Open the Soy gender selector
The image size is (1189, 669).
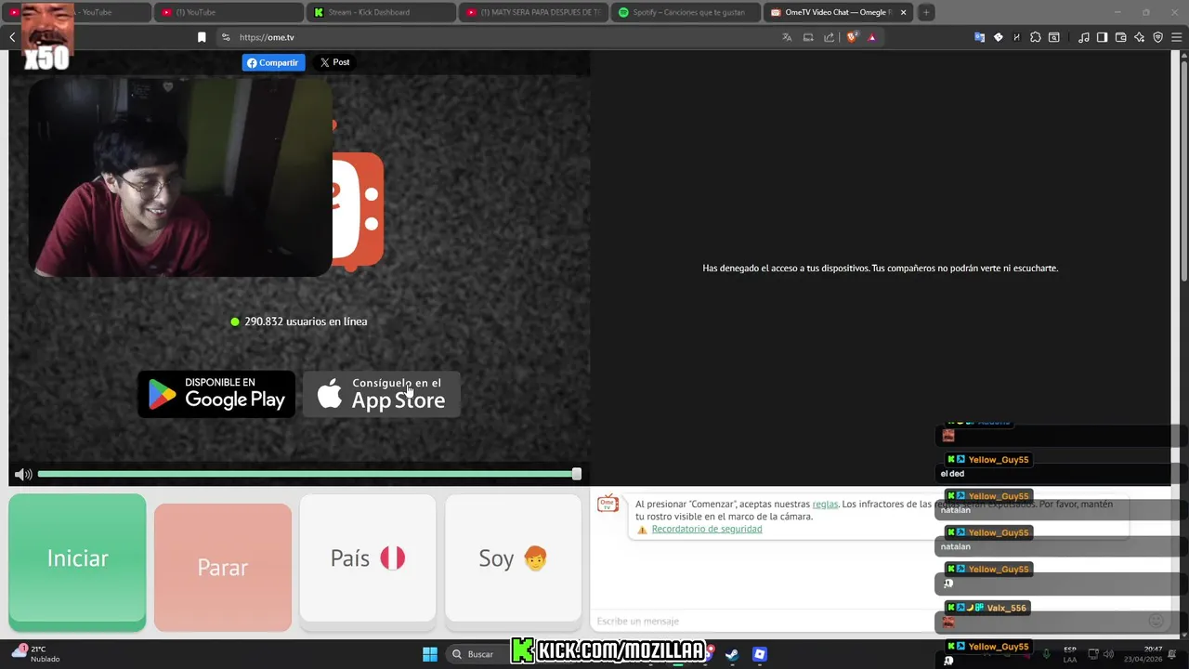(513, 557)
